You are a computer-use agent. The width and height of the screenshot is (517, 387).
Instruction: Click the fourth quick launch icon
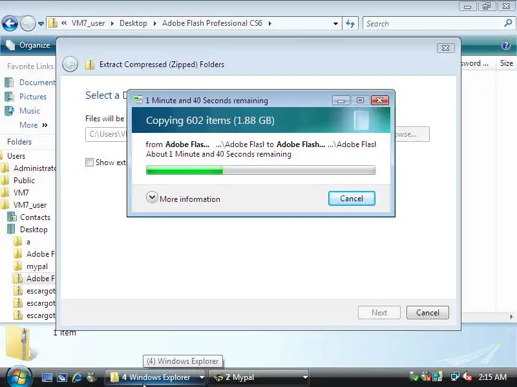click(x=92, y=377)
